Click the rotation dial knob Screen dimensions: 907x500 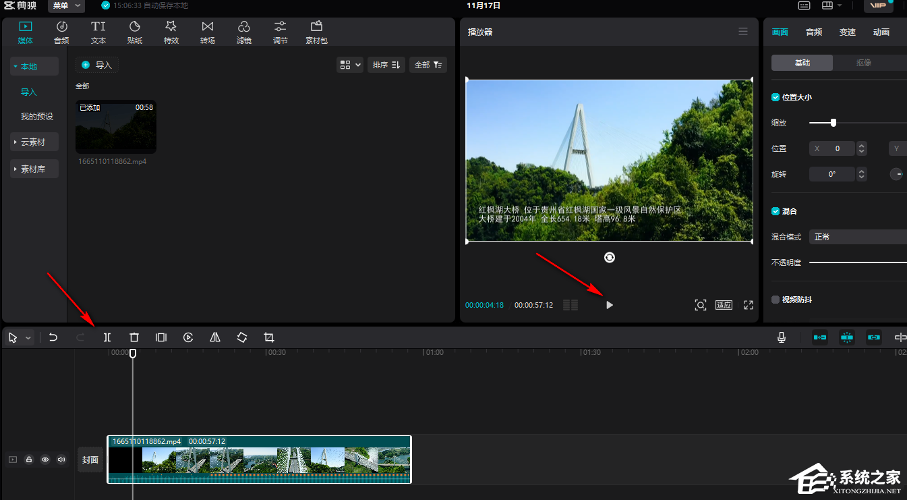click(896, 174)
